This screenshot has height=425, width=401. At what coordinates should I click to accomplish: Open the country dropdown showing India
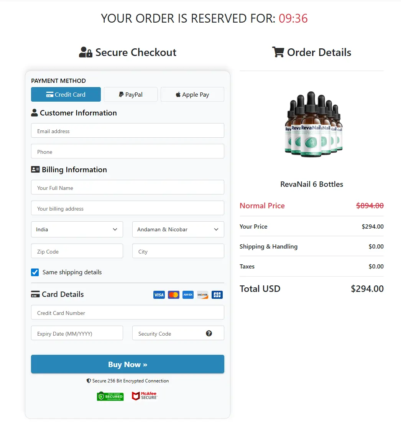pos(77,229)
